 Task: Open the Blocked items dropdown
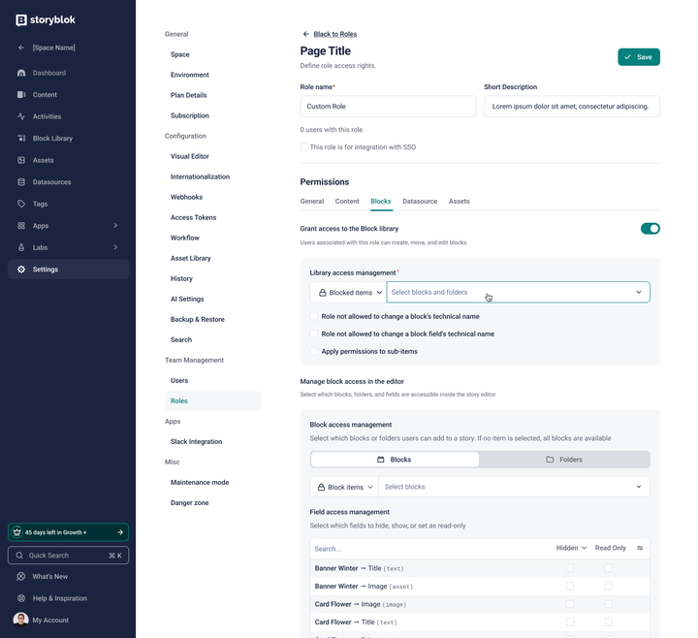348,293
